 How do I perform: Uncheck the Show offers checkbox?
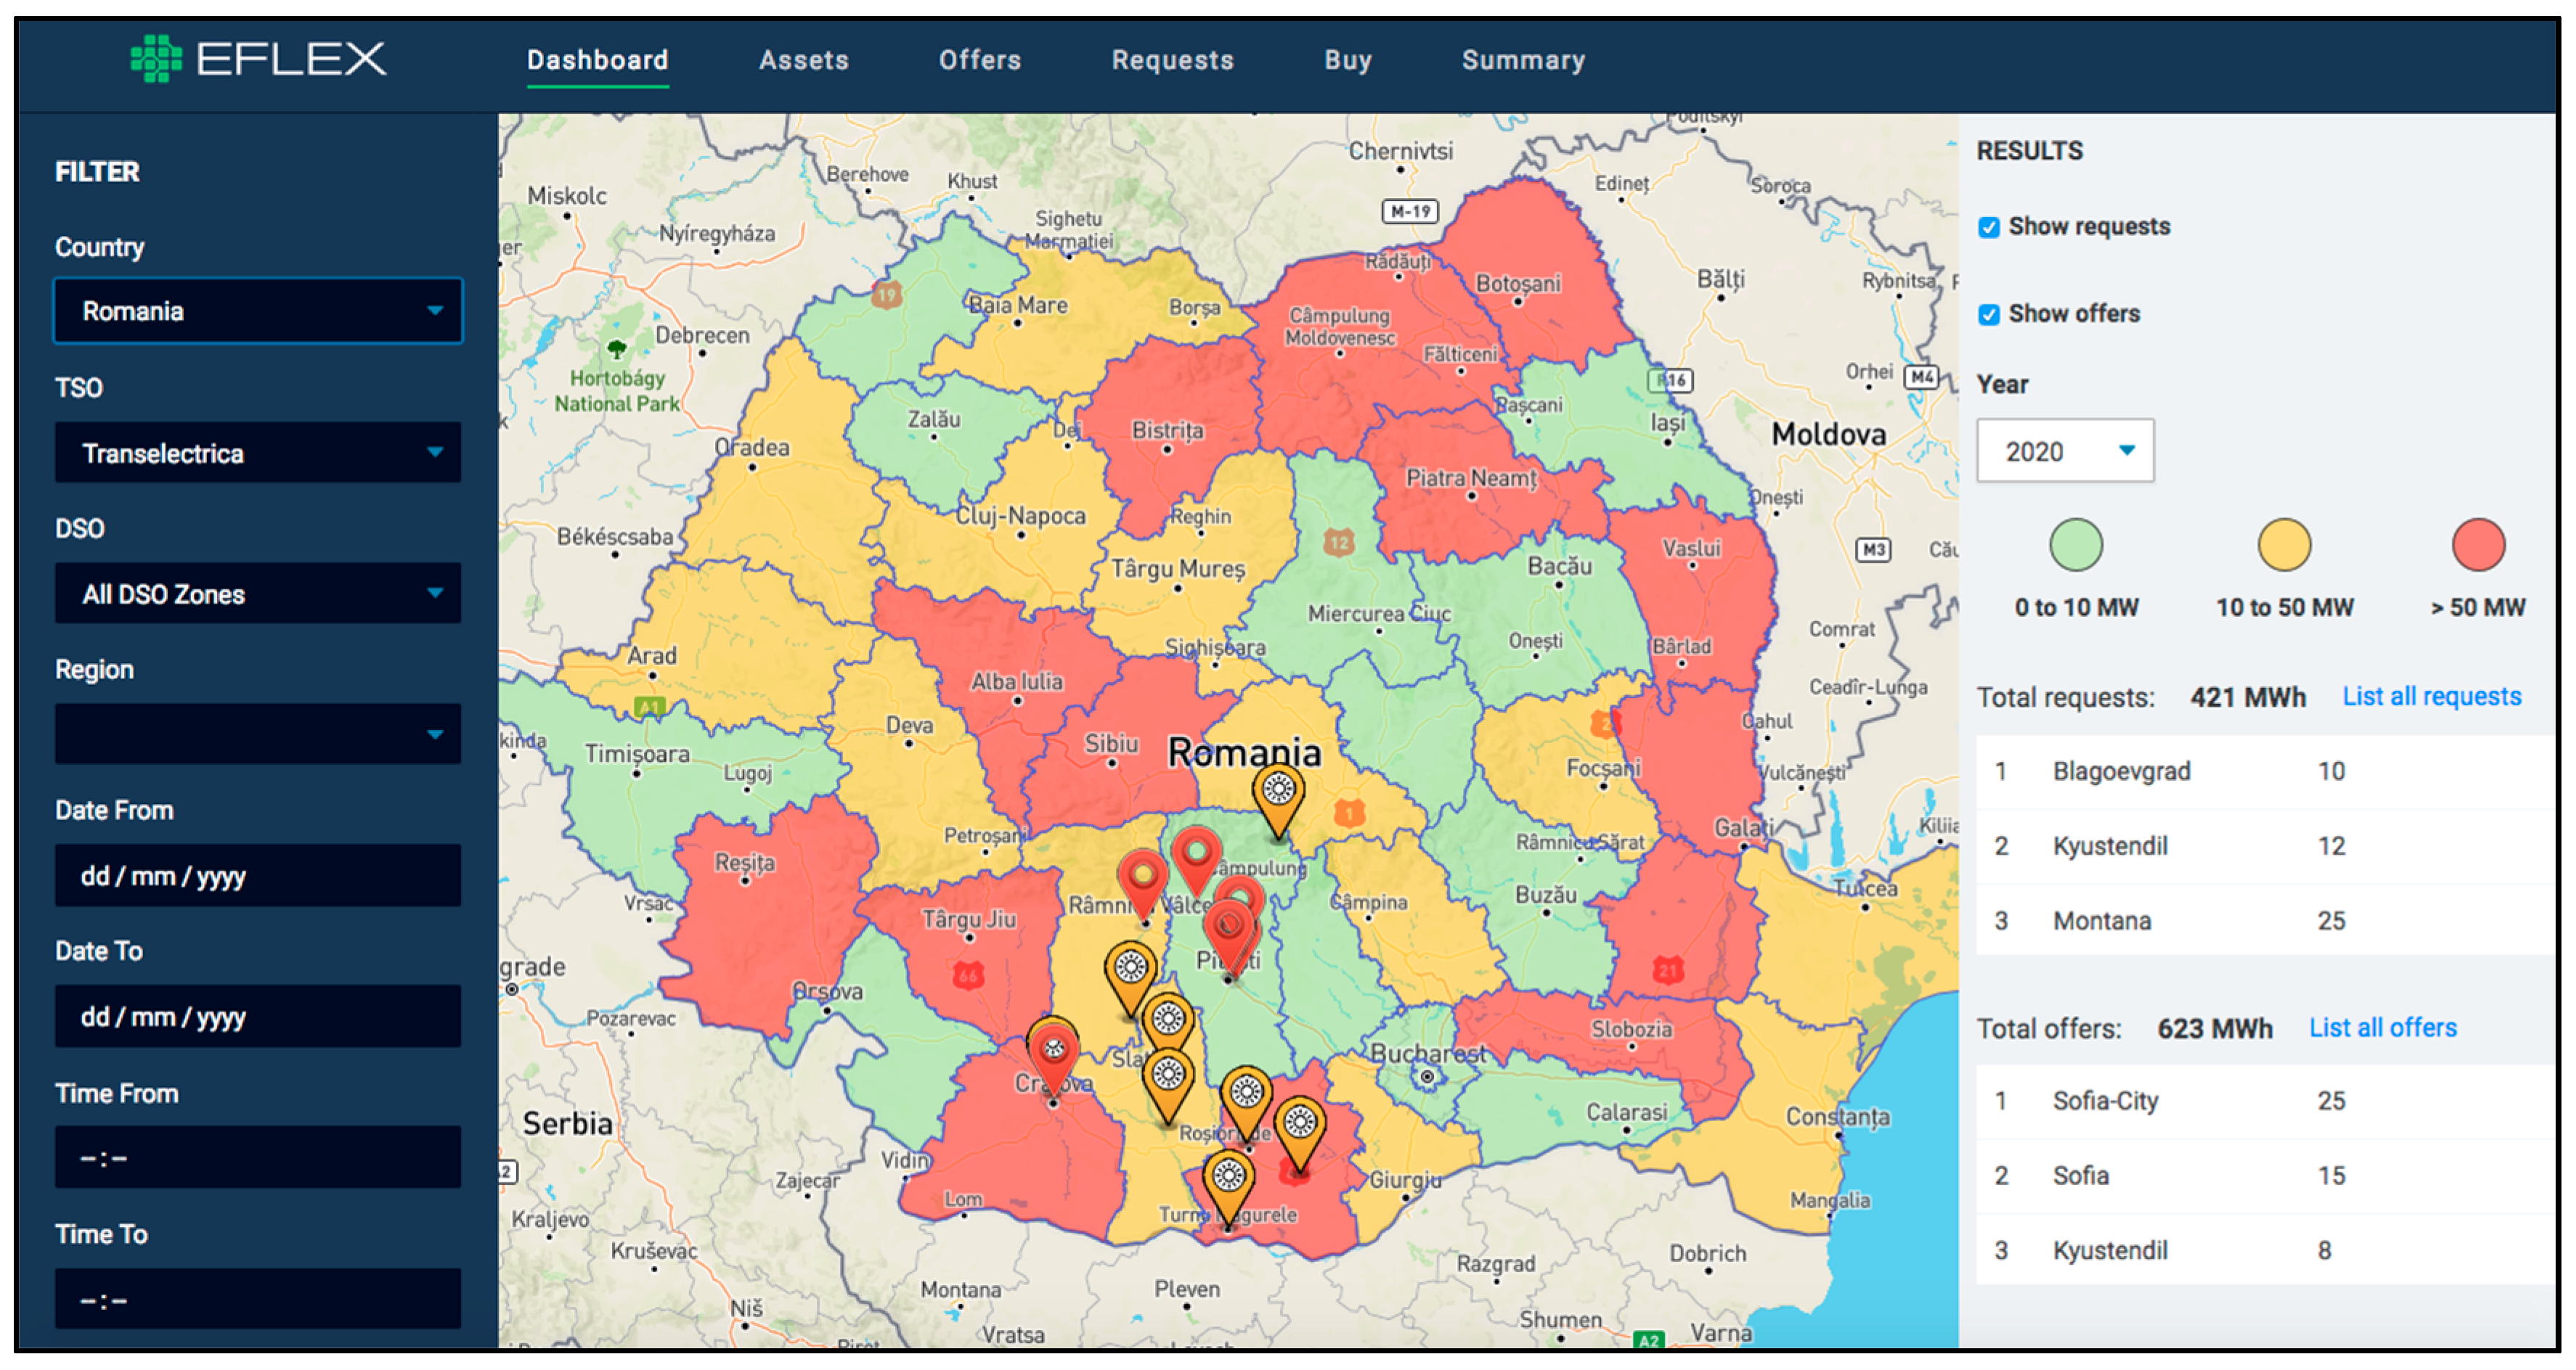1989,313
